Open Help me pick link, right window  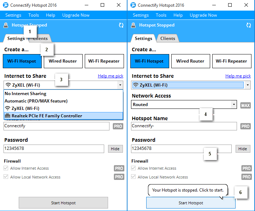coord(238,76)
